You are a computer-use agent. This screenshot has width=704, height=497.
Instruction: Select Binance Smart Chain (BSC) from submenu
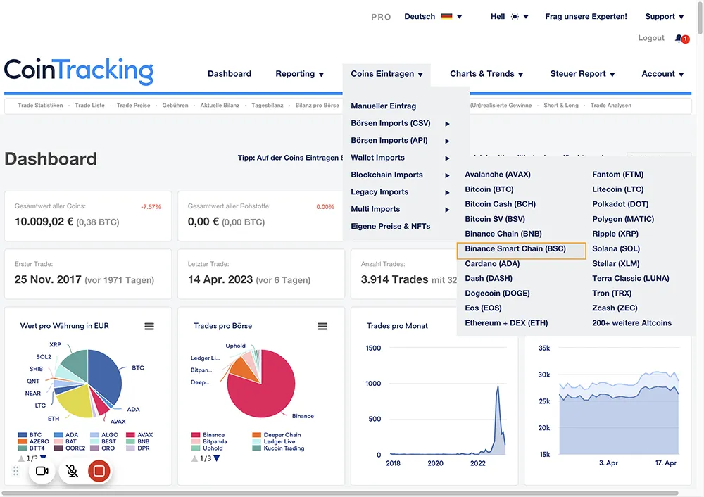pyautogui.click(x=515, y=249)
